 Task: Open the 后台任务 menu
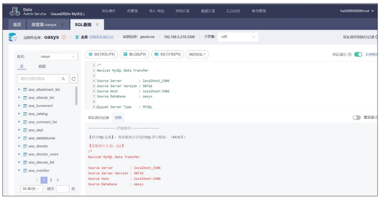(x=233, y=11)
